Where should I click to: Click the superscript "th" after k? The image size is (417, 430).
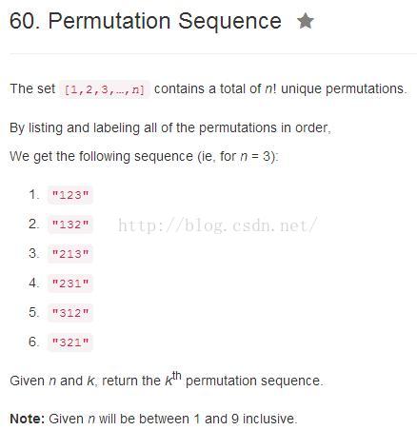tap(177, 376)
